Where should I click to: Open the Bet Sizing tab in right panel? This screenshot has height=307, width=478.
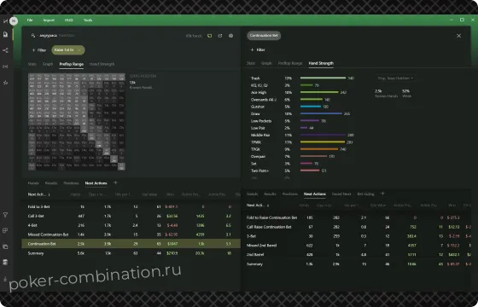[x=365, y=194]
